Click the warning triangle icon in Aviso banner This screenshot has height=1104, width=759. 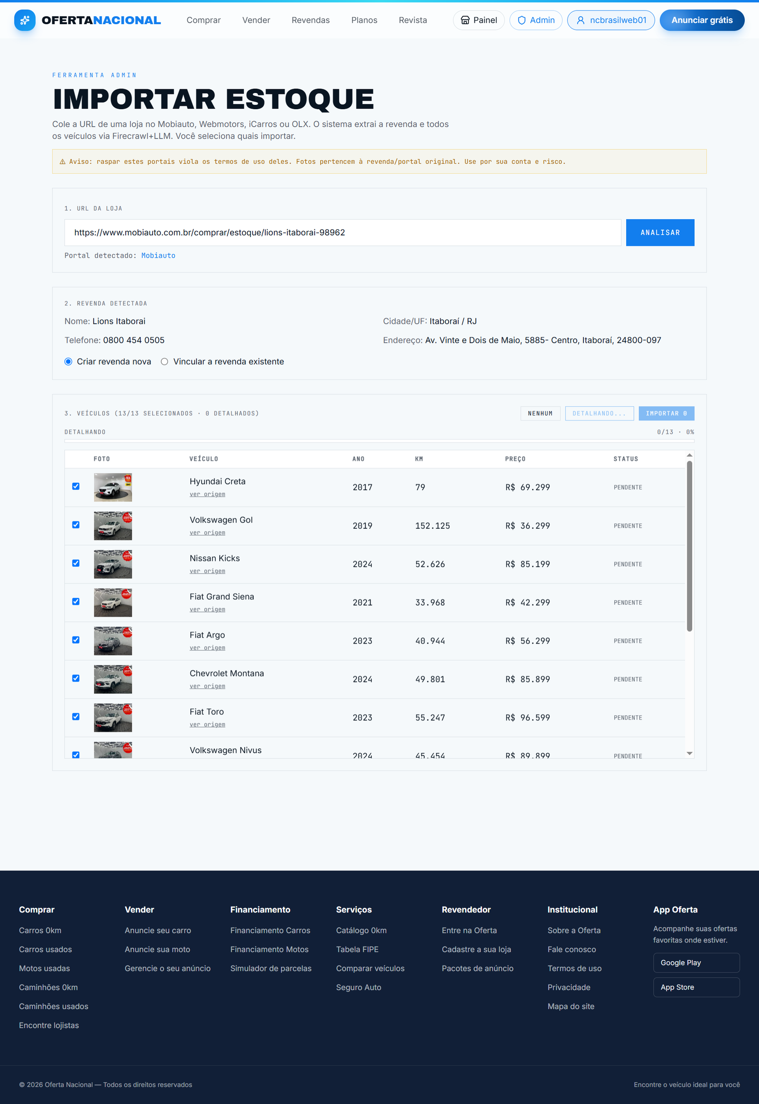[62, 162]
